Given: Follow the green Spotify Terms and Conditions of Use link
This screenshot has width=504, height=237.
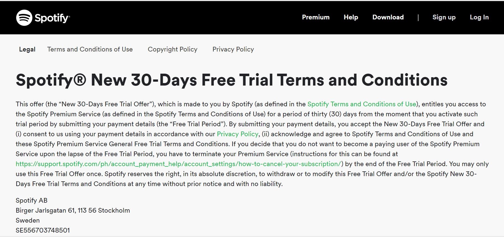Looking at the screenshot, I should click(x=362, y=104).
